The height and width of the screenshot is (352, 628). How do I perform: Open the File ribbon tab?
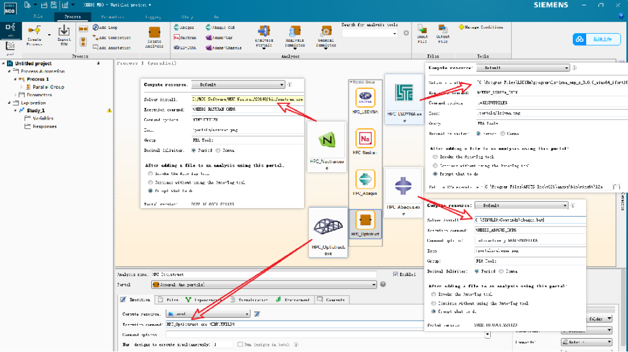point(38,17)
